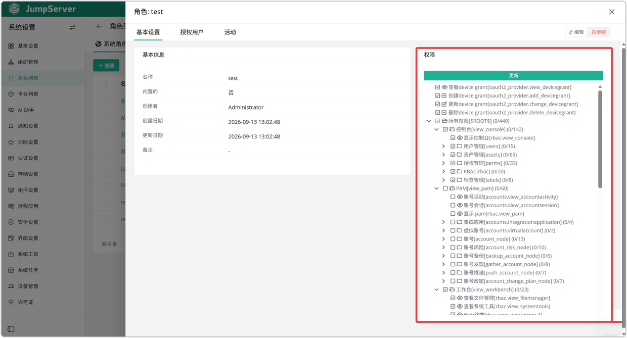
Task: Click the 创建 button in role list
Action: tap(106, 66)
